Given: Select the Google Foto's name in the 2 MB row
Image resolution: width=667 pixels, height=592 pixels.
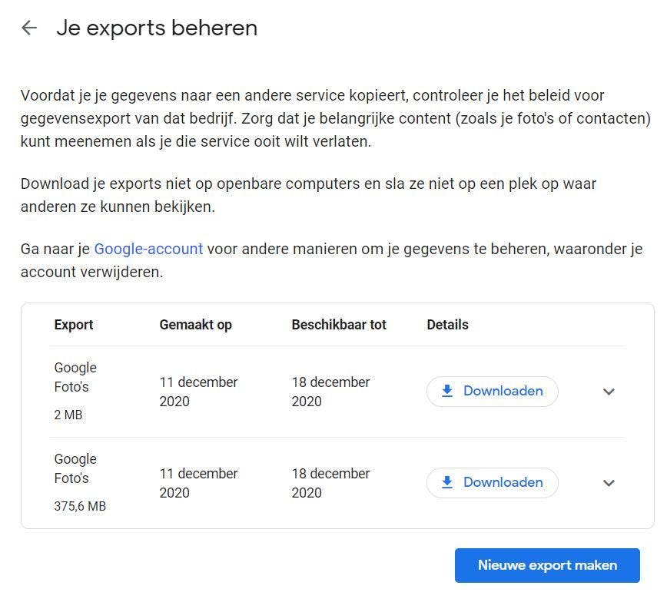Looking at the screenshot, I should pyautogui.click(x=75, y=377).
